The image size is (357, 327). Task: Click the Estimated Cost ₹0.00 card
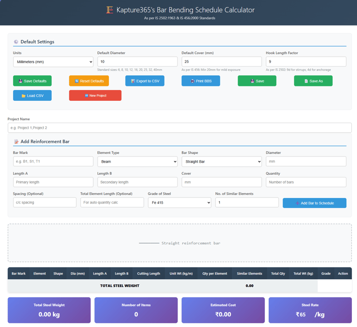coord(223,310)
